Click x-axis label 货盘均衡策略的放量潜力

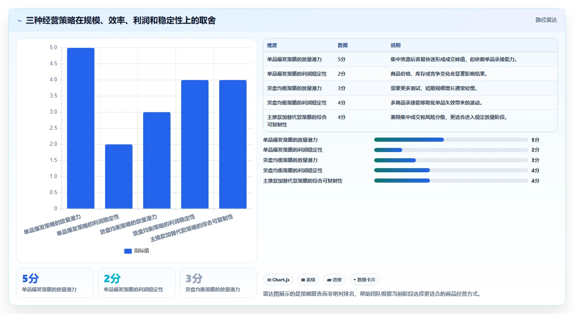pos(128,225)
